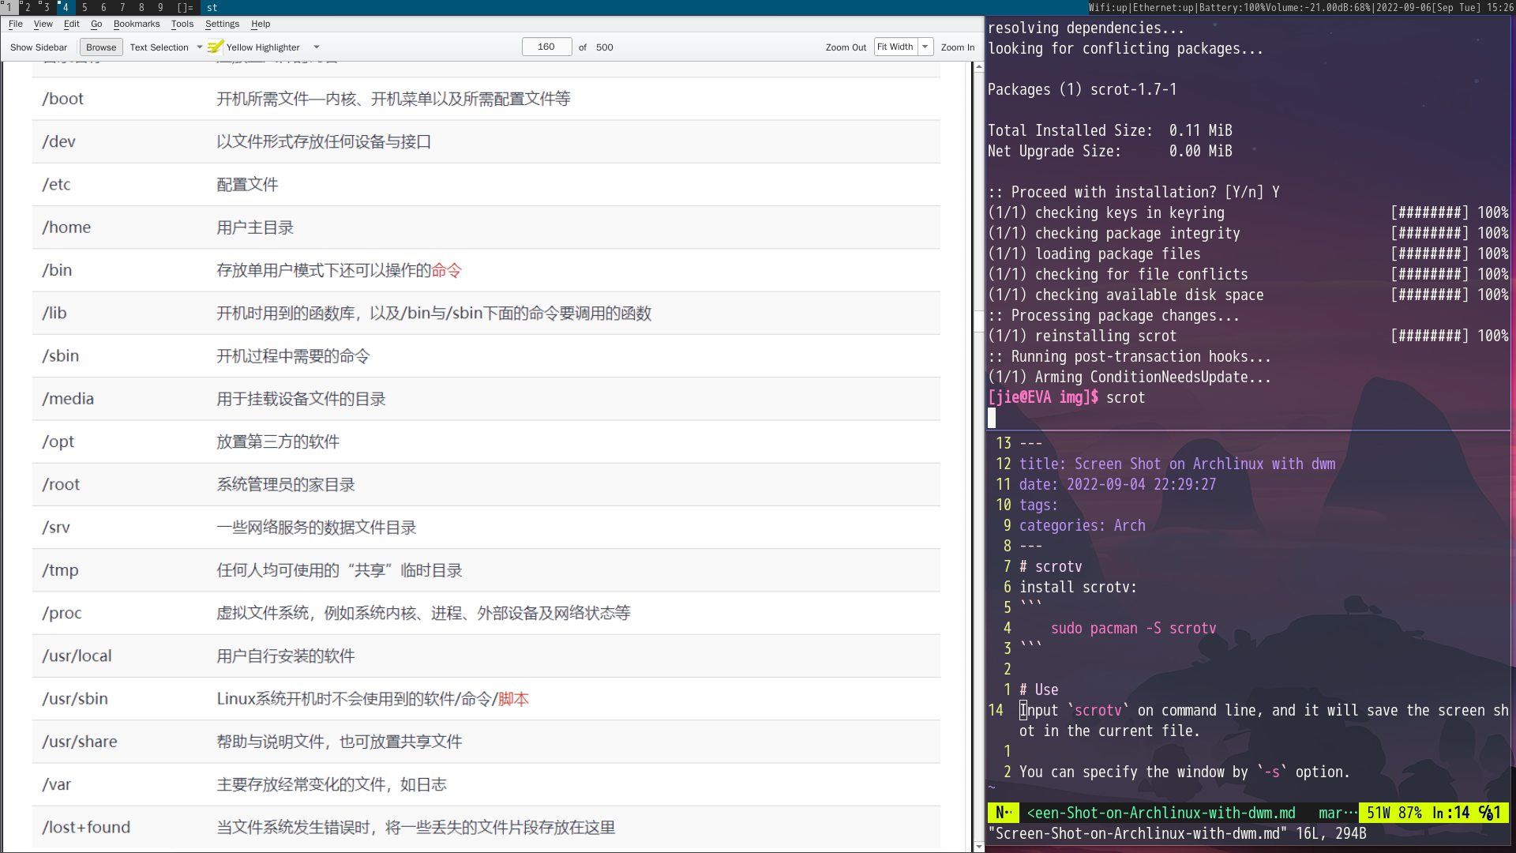Click the /lost+found directory entry
This screenshot has height=853, width=1516.
point(86,827)
